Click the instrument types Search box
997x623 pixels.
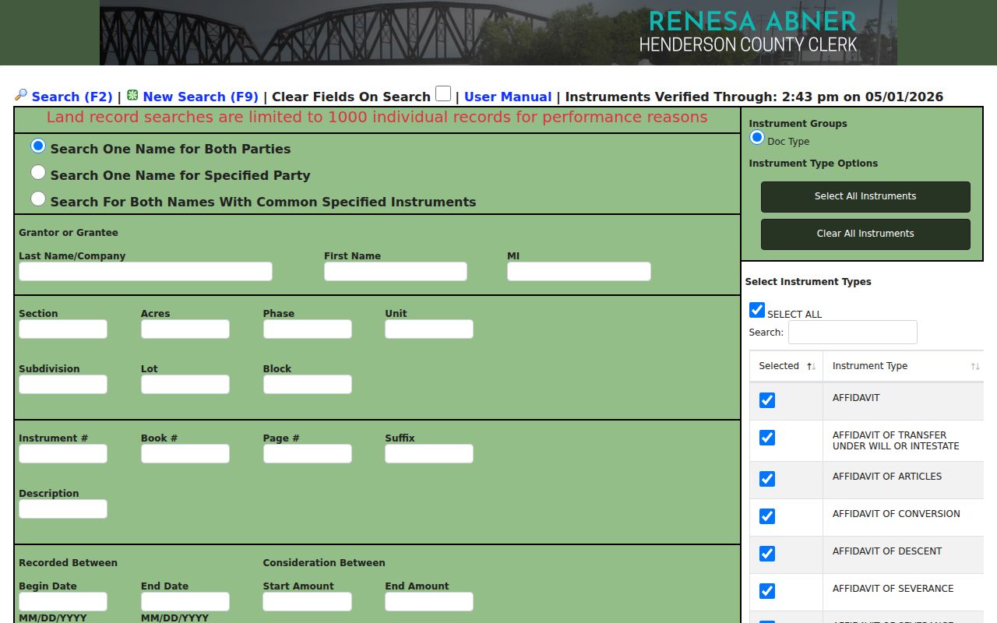[853, 332]
